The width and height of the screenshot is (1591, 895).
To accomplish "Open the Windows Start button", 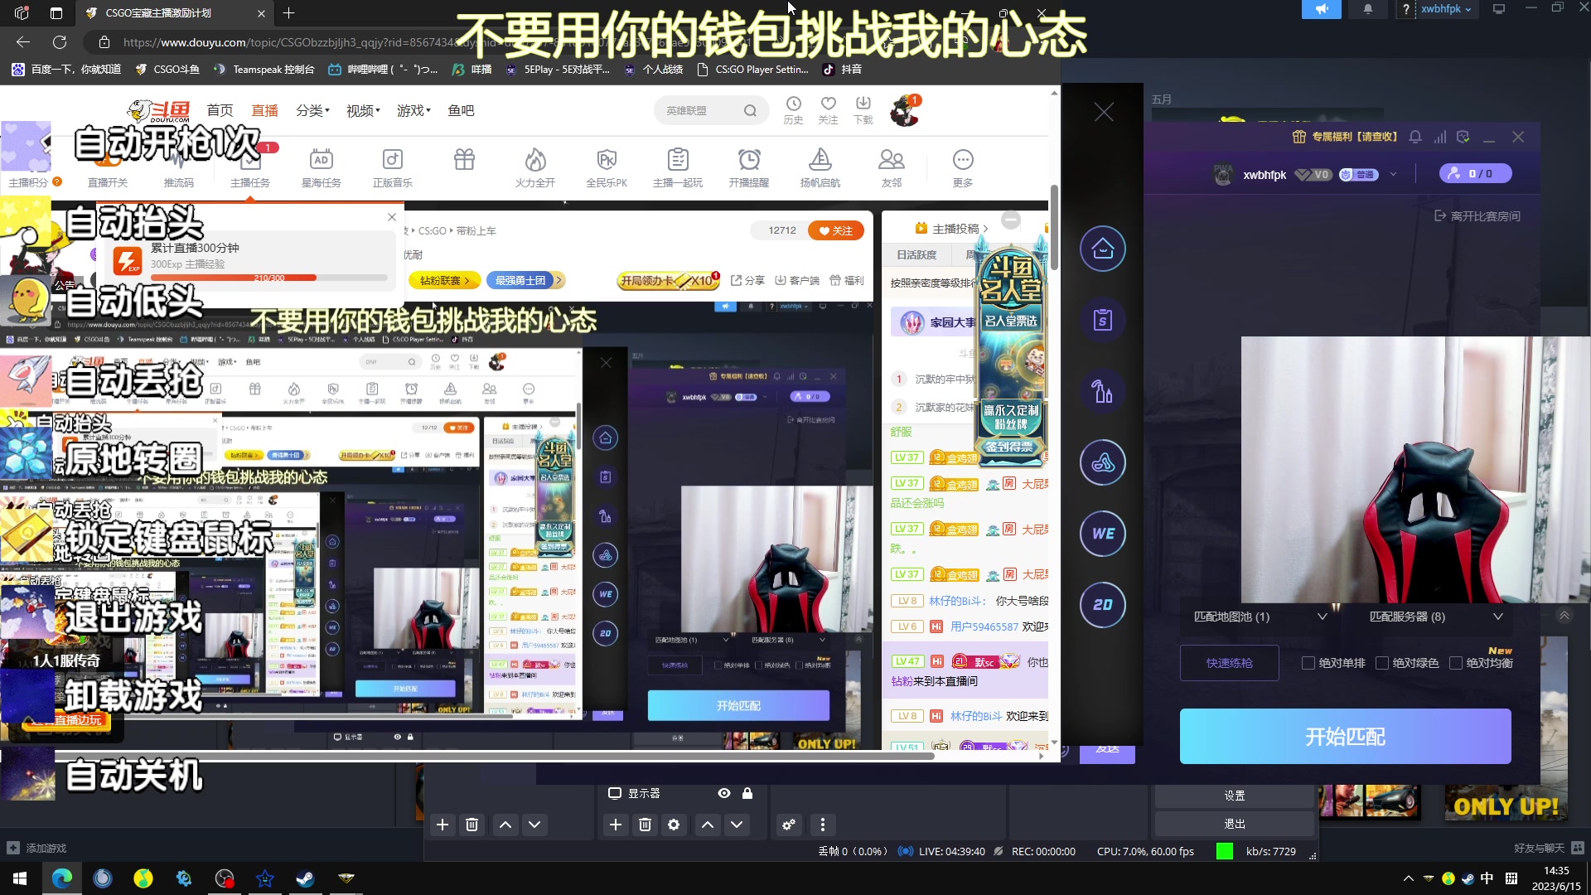I will tap(20, 878).
